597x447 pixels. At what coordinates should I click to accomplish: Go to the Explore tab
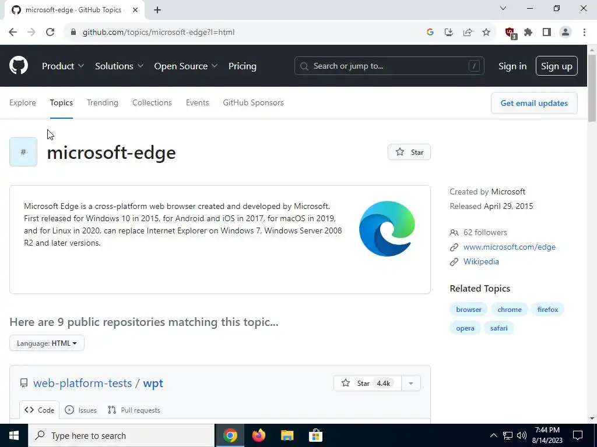pos(23,102)
